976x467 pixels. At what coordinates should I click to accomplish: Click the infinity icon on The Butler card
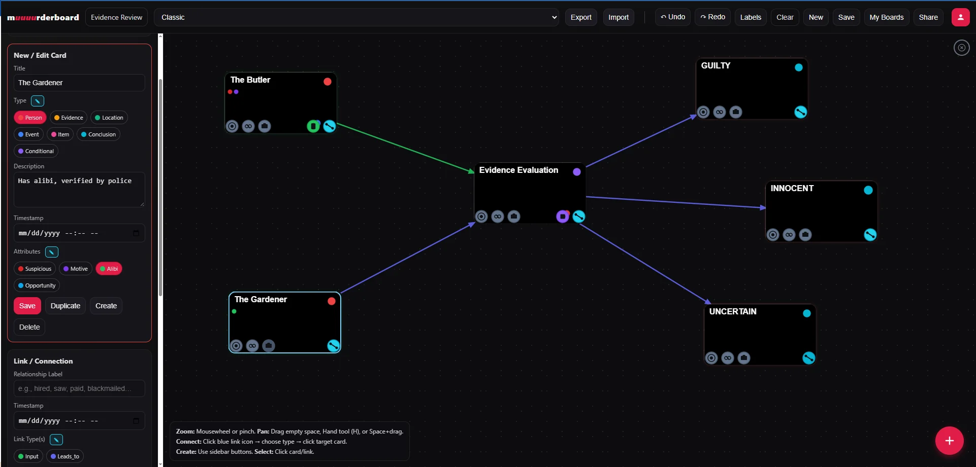pos(248,126)
